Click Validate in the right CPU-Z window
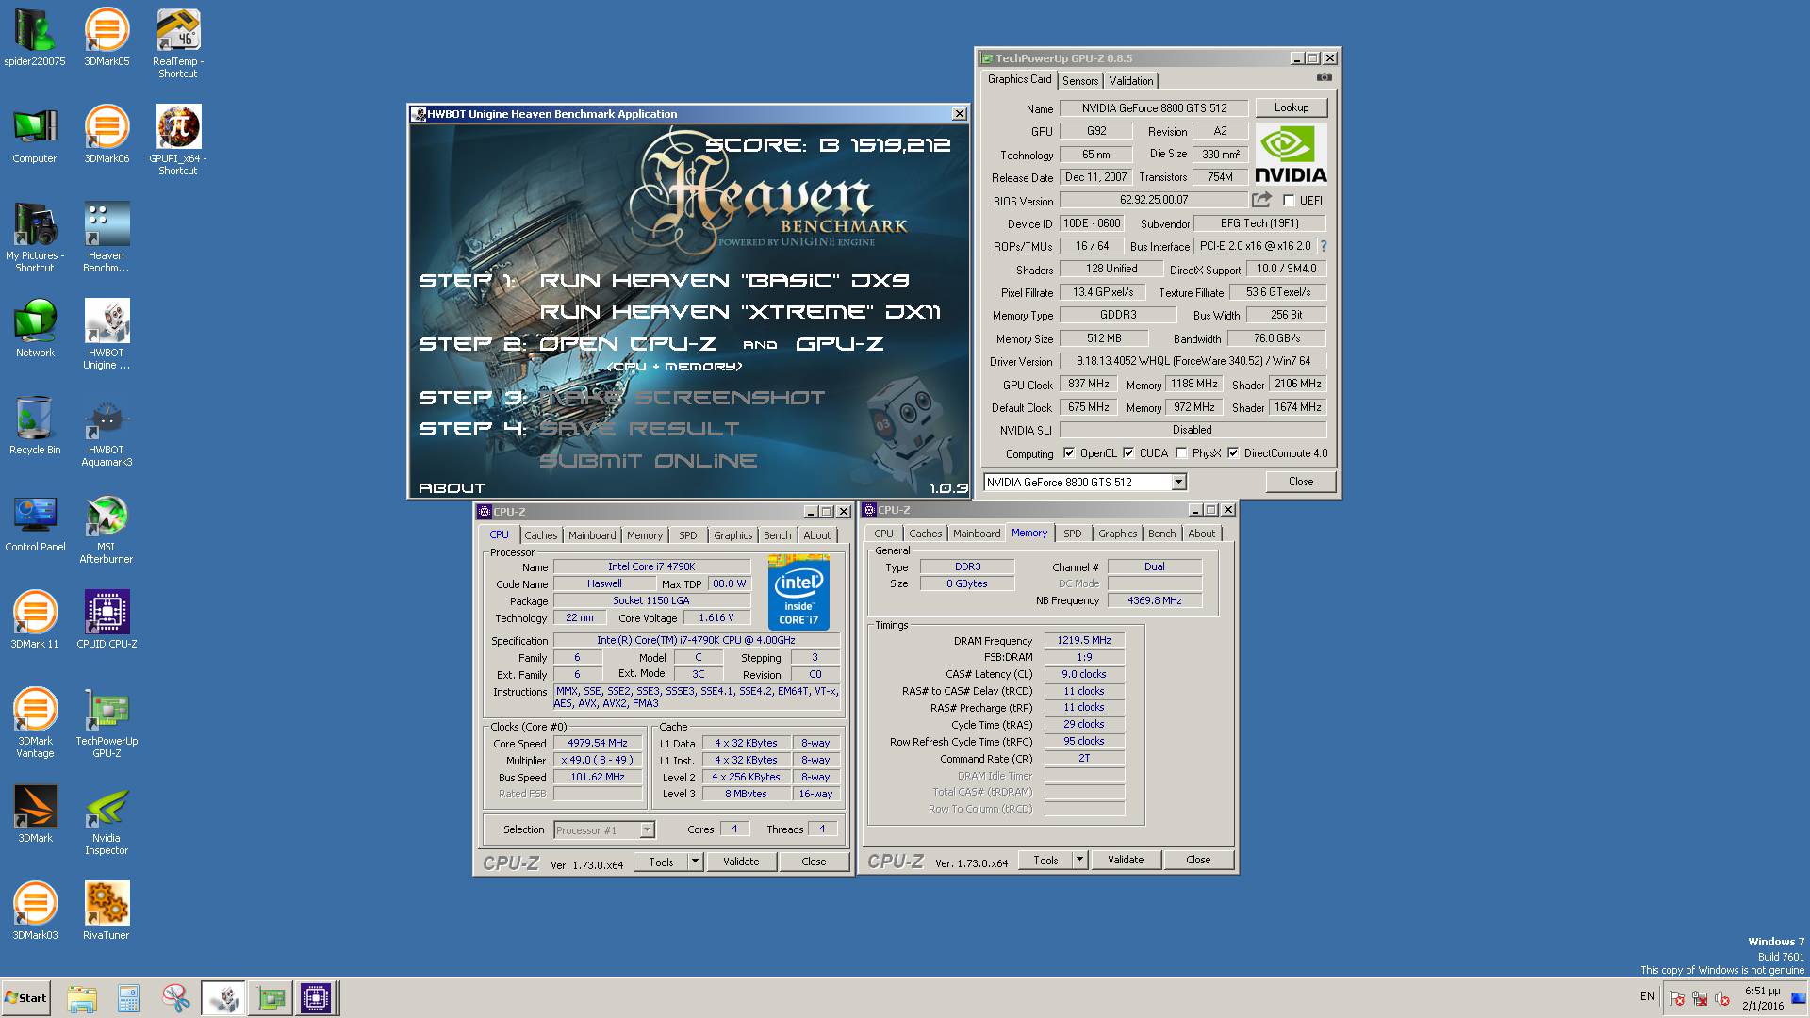Viewport: 1810px width, 1018px height. [x=1126, y=860]
